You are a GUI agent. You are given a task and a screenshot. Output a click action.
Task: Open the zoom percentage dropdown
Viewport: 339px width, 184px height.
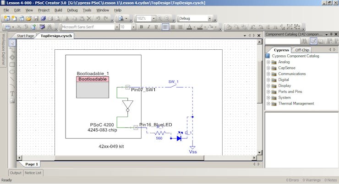point(153,19)
